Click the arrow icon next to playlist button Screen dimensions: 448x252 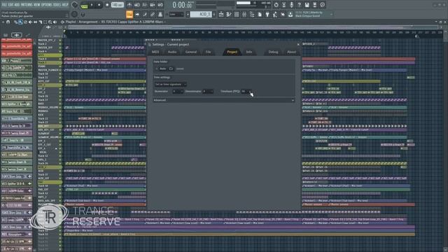coord(137,14)
